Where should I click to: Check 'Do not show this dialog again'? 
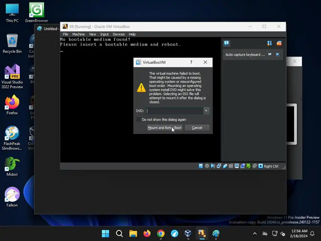click(139, 120)
